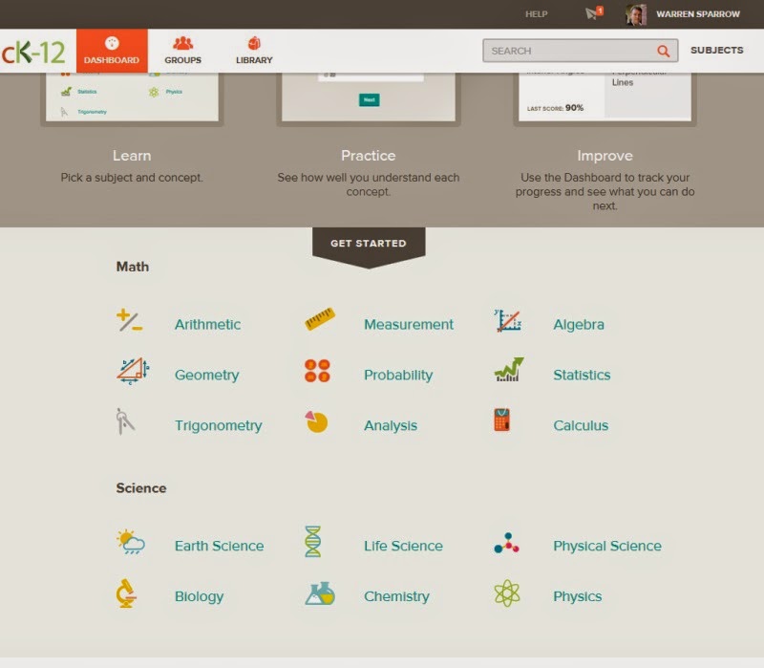Open the Biology link

click(x=199, y=596)
